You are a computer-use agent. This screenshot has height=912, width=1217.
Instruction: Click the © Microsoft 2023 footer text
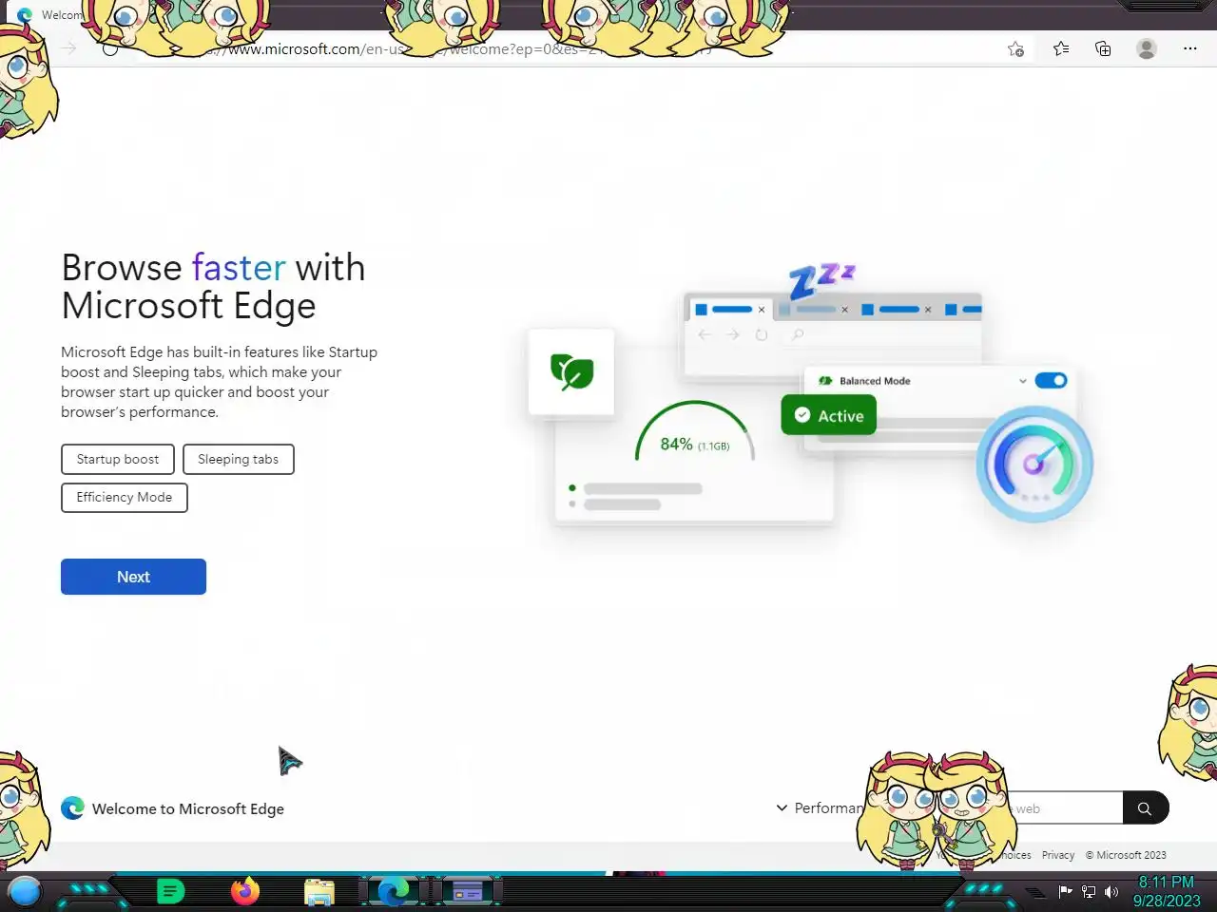click(1126, 855)
